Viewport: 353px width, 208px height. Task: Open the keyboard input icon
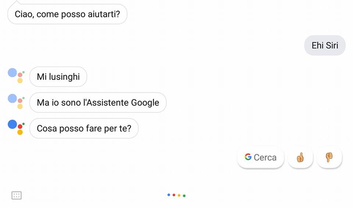17,196
